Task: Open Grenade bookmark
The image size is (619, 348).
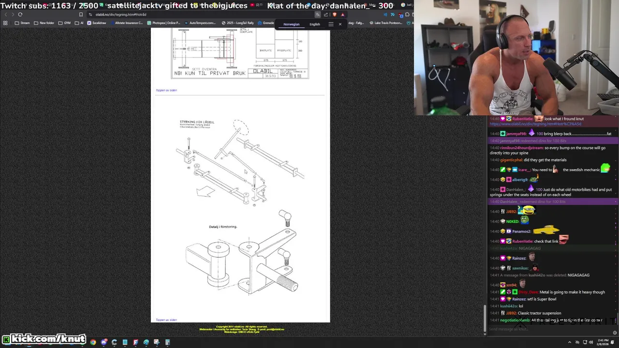Action: click(265, 23)
